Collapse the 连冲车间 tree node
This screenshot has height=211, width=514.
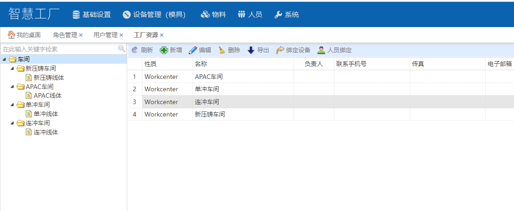click(12, 123)
